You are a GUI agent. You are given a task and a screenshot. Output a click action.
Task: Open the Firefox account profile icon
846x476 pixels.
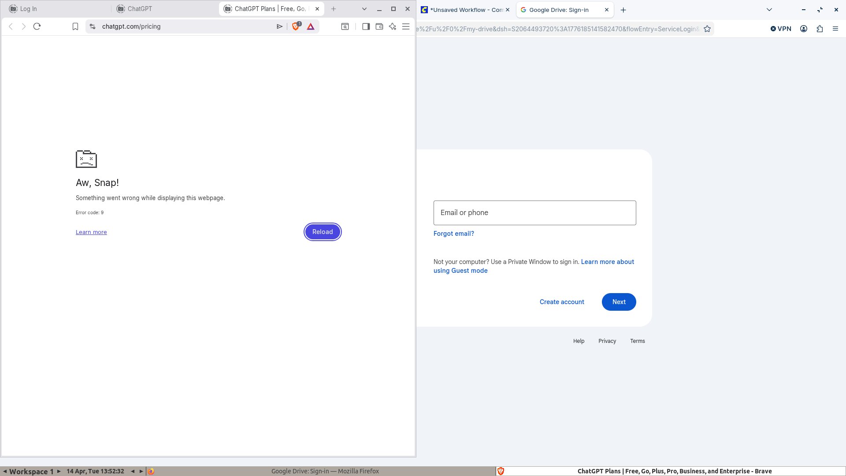point(804,29)
